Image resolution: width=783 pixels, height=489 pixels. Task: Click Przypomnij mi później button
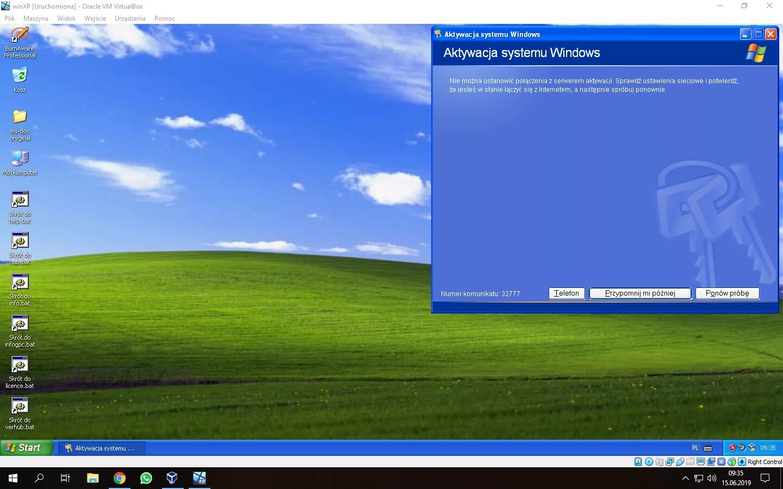tap(640, 293)
